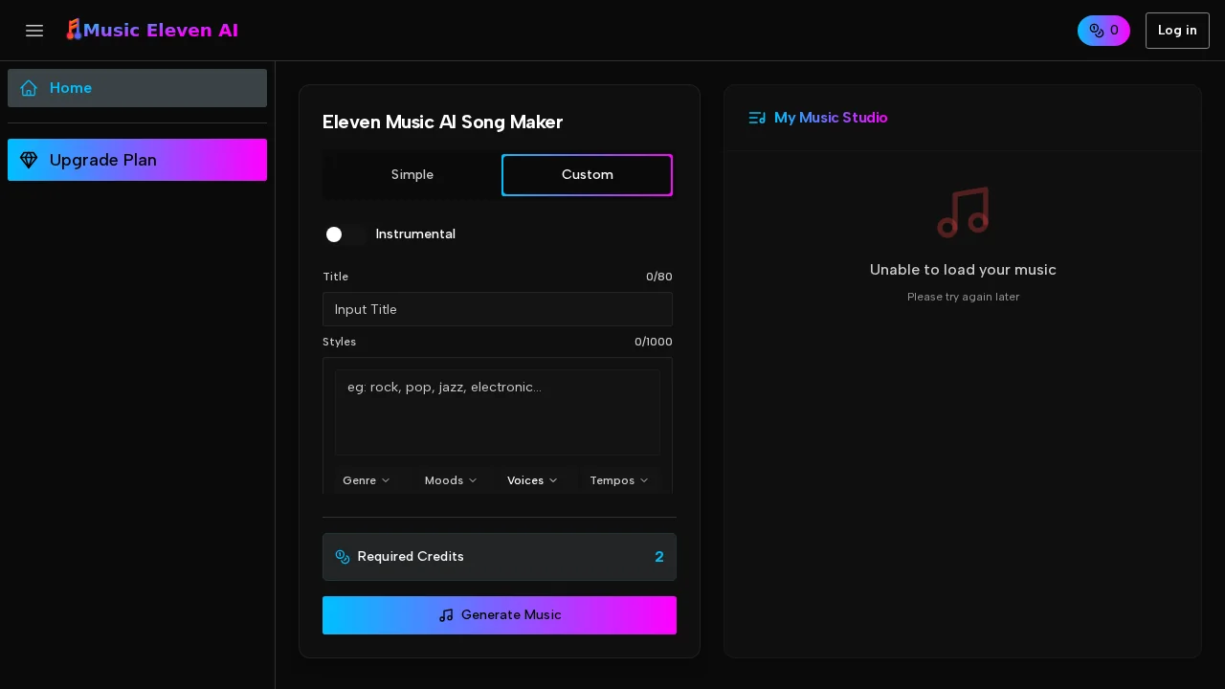Click the Required Credits coin icon

(343, 557)
